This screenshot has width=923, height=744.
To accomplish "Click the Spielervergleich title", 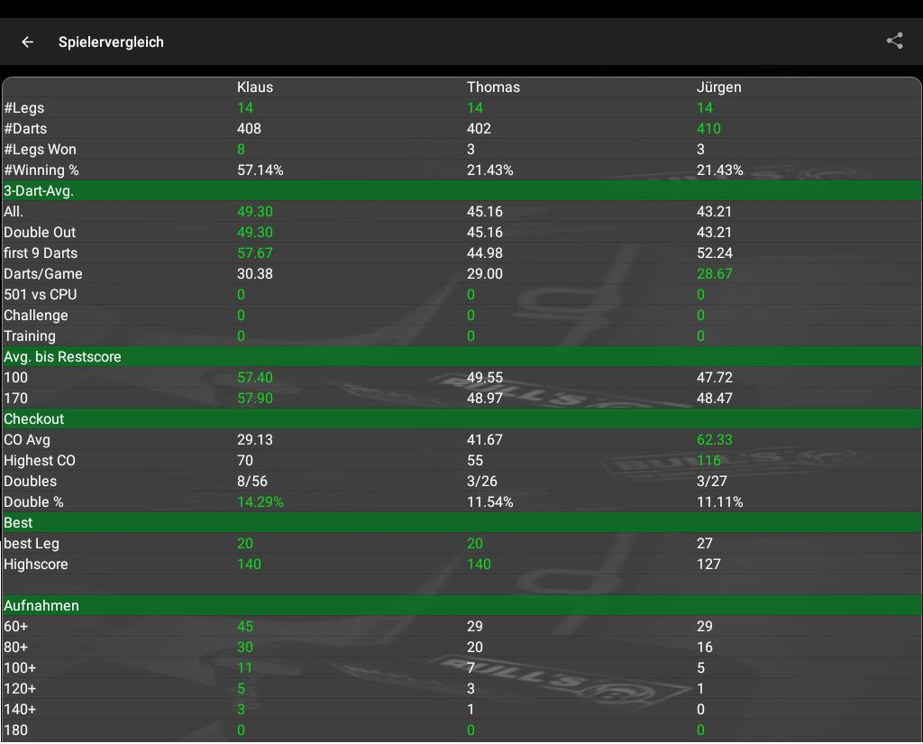I will coord(111,42).
